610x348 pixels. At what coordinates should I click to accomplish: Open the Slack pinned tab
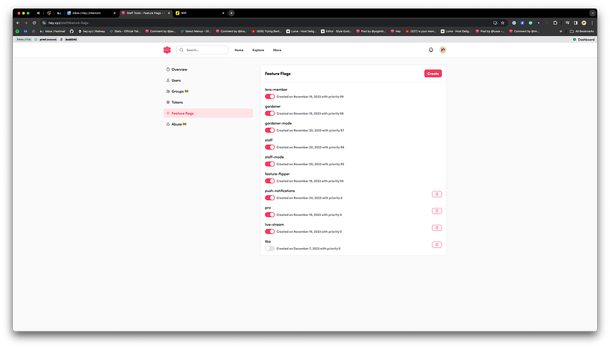pos(49,13)
